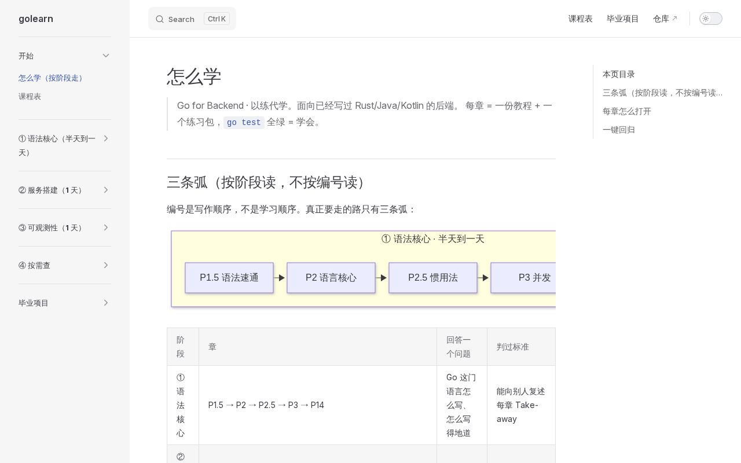Select 怎么学（按阶段走）in the sidebar
This screenshot has width=741, height=463.
point(52,78)
